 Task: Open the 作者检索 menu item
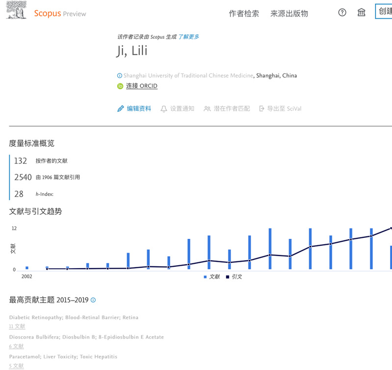coord(244,14)
